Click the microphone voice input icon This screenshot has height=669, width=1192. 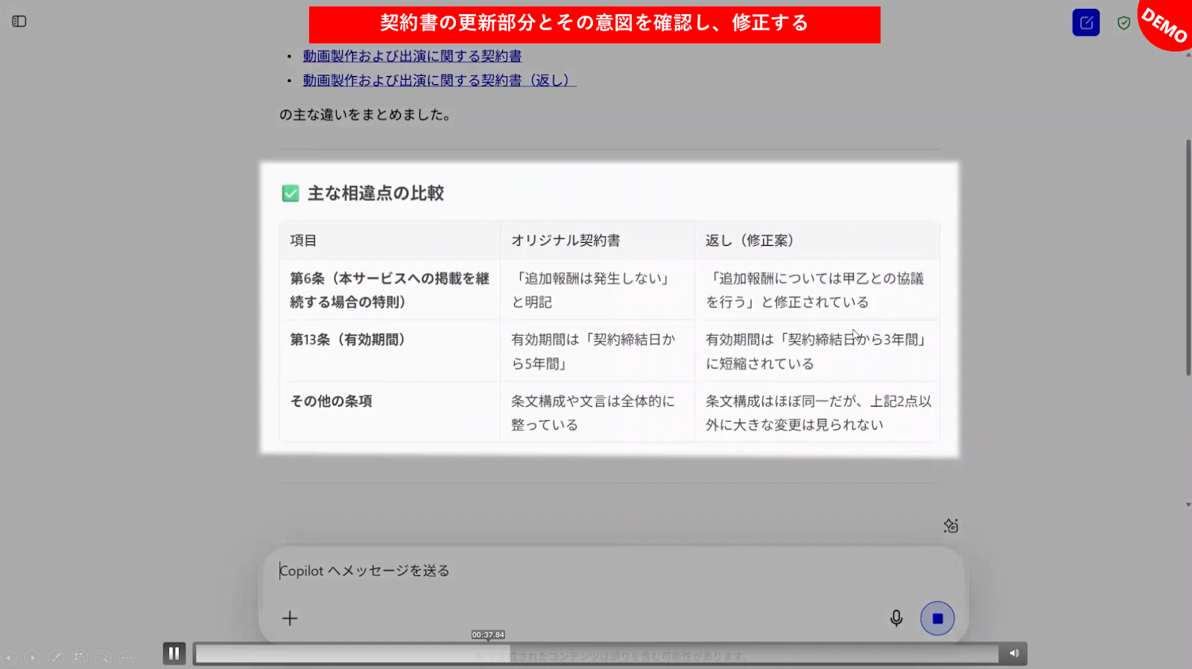click(896, 618)
